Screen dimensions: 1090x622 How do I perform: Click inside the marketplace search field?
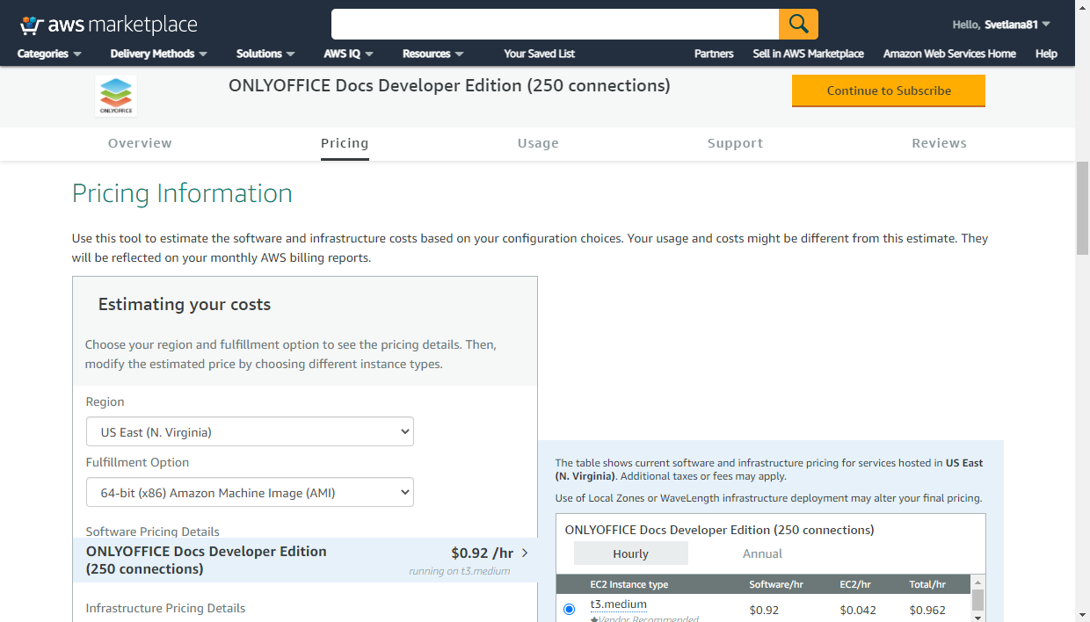(554, 24)
